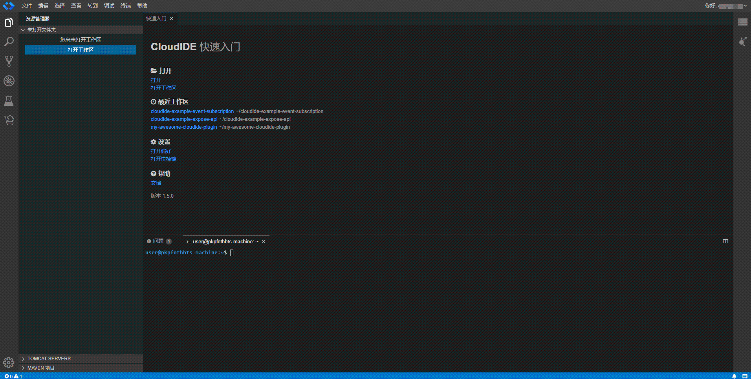
Task: Click the ~/cloudide-example-expose-api path text
Action: tap(255, 119)
